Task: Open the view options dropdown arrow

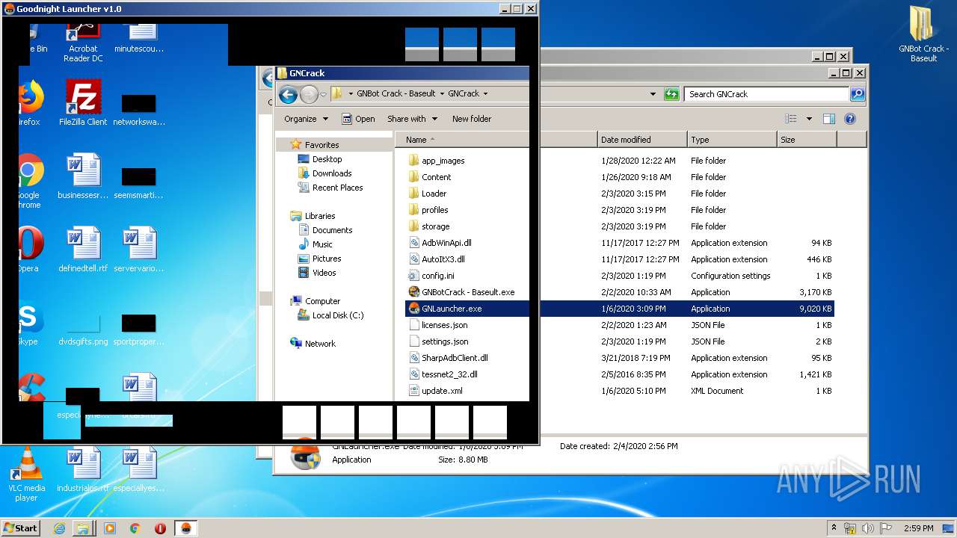Action: [x=809, y=119]
